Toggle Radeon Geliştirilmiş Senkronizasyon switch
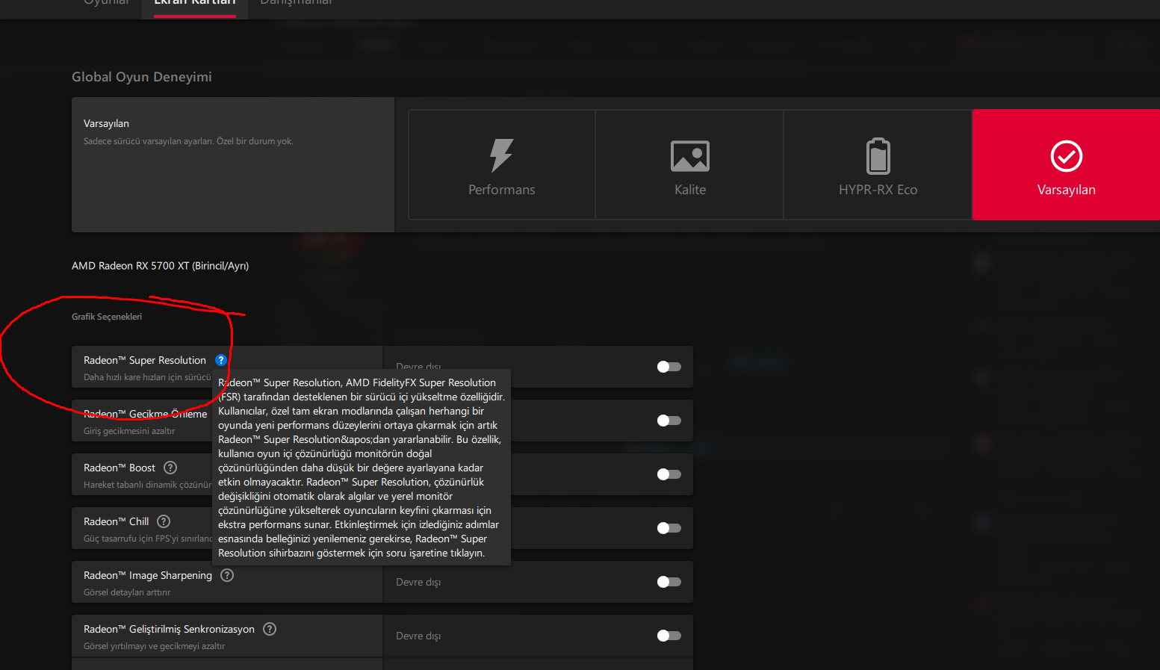Image resolution: width=1160 pixels, height=670 pixels. pos(669,636)
